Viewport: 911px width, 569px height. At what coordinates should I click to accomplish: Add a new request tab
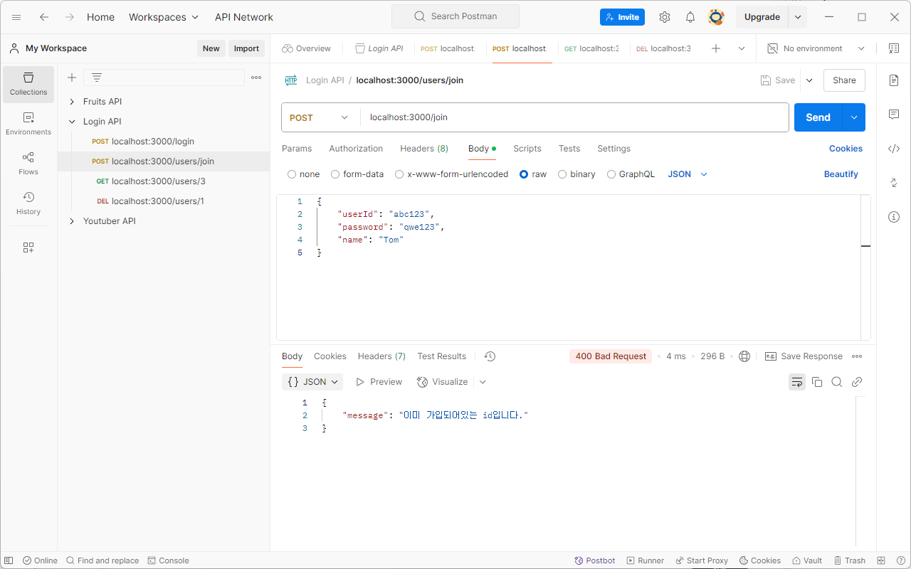click(x=716, y=48)
